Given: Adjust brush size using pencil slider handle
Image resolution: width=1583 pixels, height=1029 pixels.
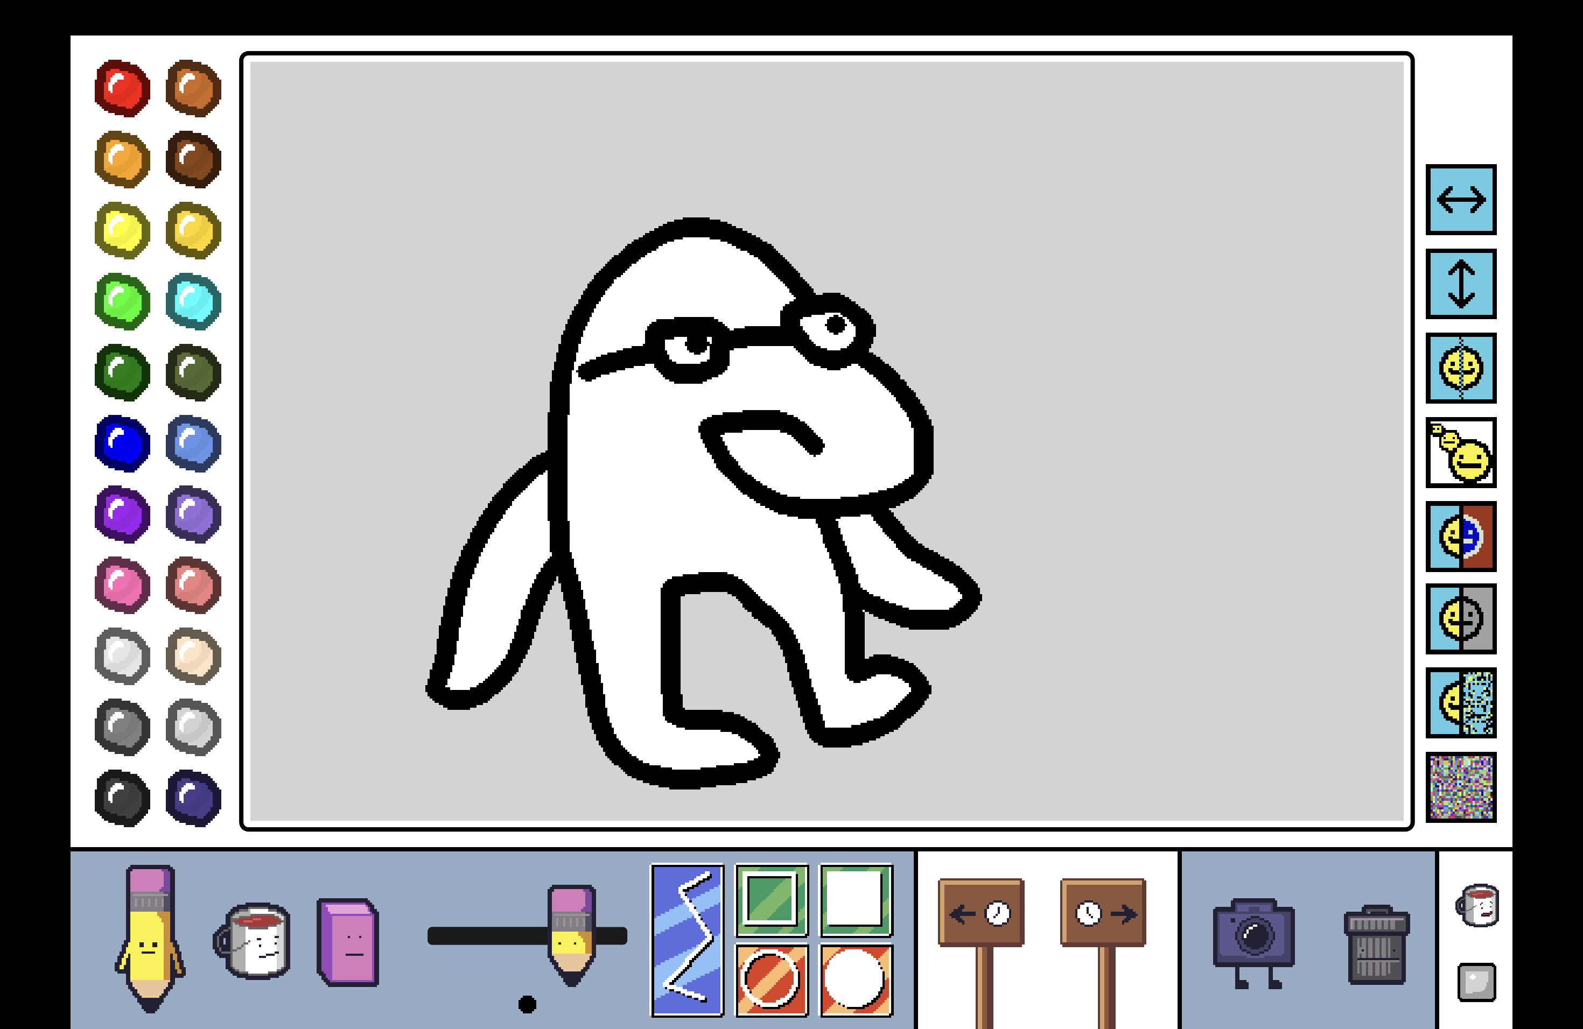Looking at the screenshot, I should (x=571, y=935).
